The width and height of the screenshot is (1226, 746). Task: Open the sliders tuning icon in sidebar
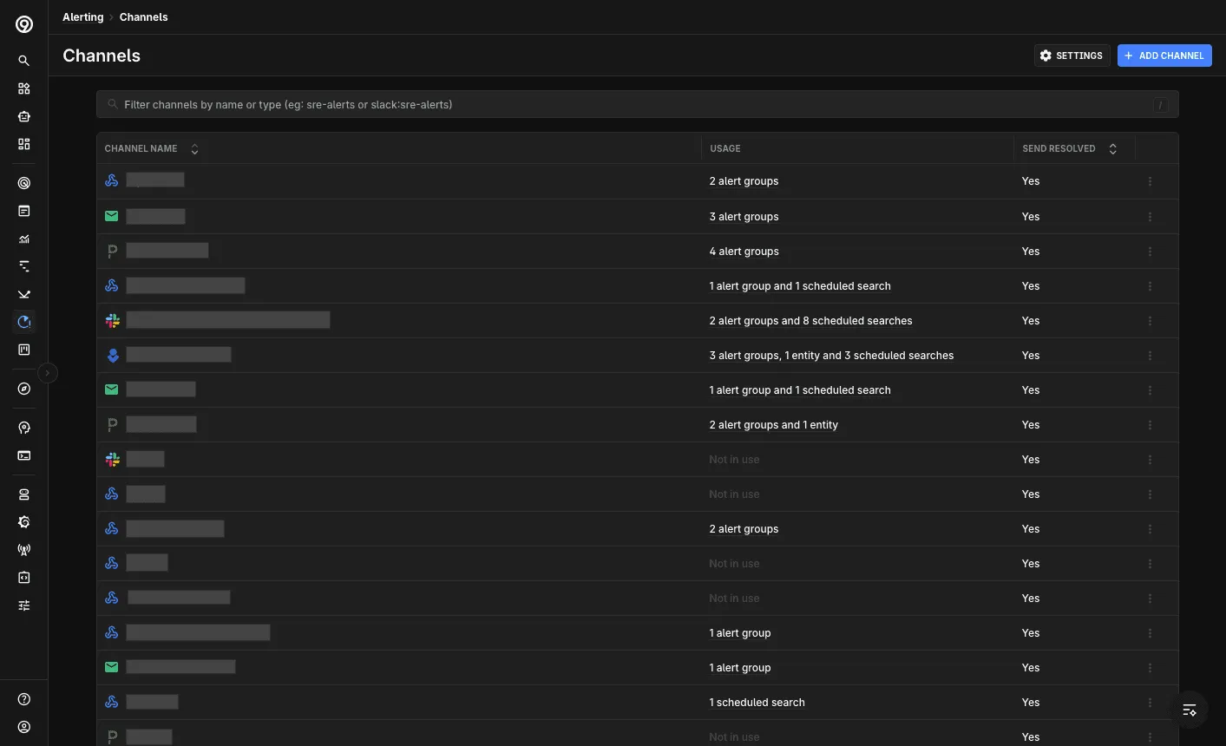click(24, 605)
